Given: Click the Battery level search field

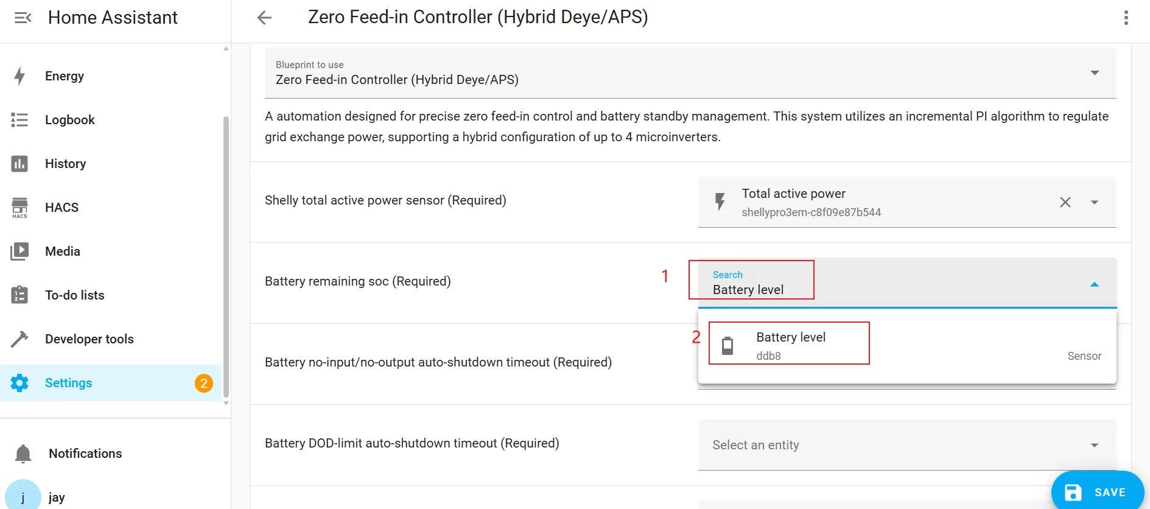Looking at the screenshot, I should (x=852, y=289).
